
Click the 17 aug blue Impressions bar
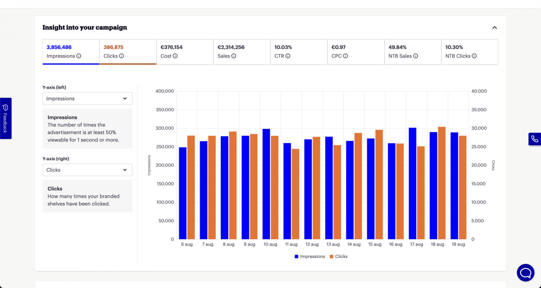412,183
